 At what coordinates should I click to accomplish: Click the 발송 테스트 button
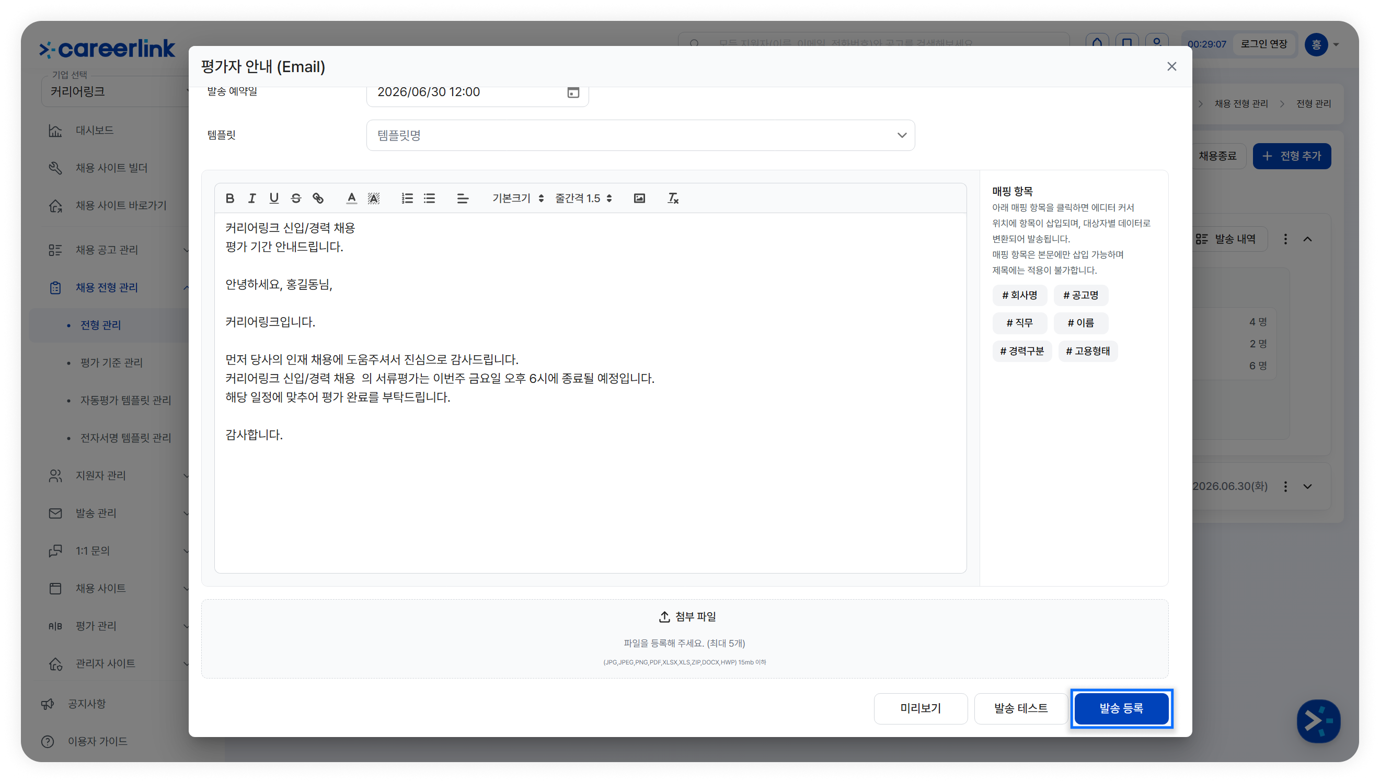(x=1020, y=708)
